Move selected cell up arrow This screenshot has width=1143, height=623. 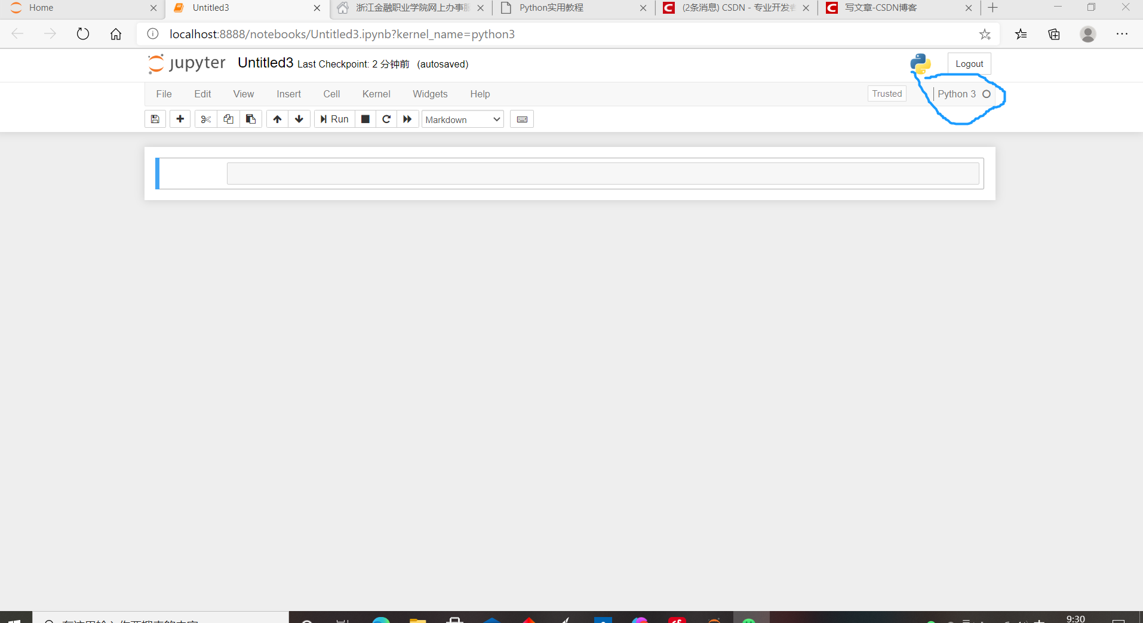pos(277,119)
